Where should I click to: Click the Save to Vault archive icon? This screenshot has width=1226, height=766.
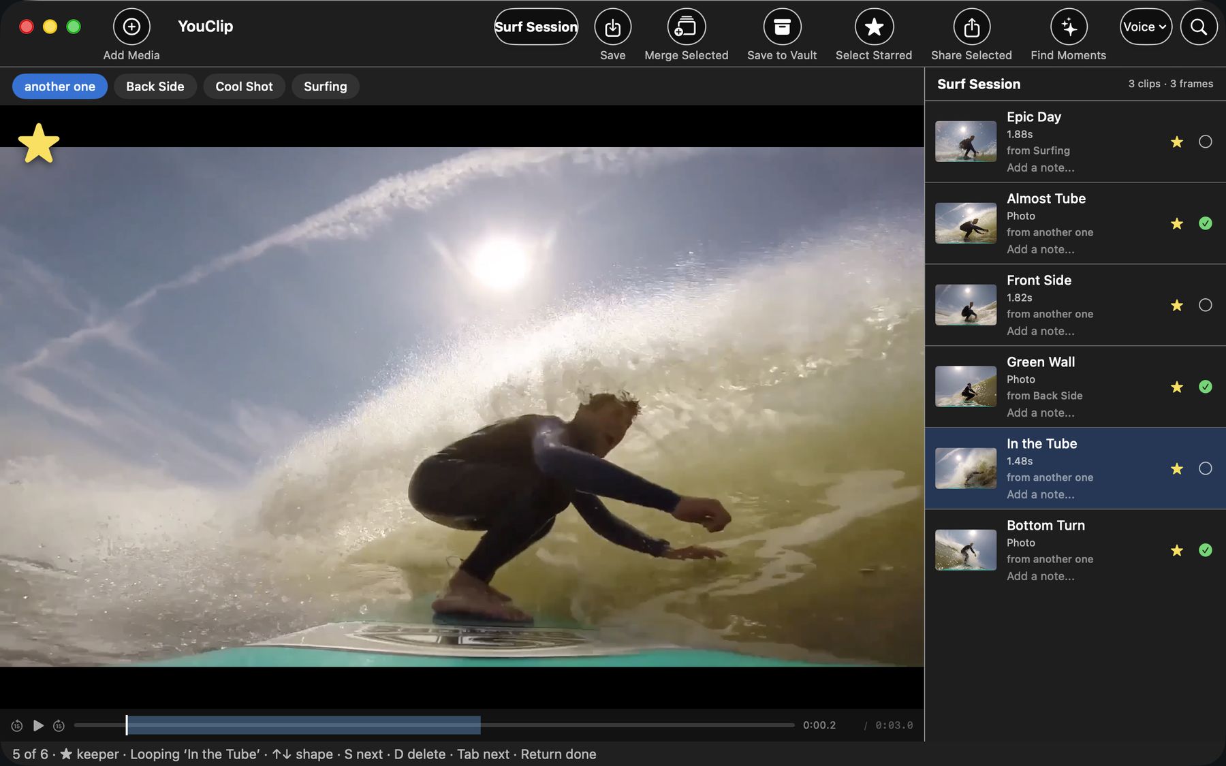pos(782,27)
